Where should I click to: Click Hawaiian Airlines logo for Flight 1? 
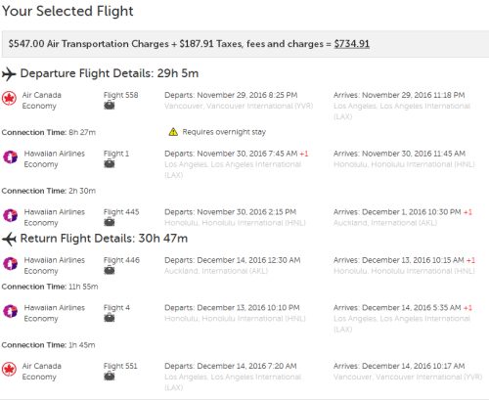point(10,156)
